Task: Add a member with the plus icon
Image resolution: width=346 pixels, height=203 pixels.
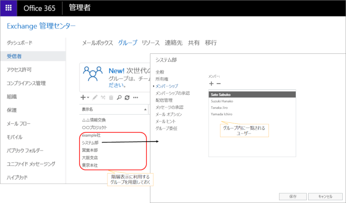Action: click(211, 84)
